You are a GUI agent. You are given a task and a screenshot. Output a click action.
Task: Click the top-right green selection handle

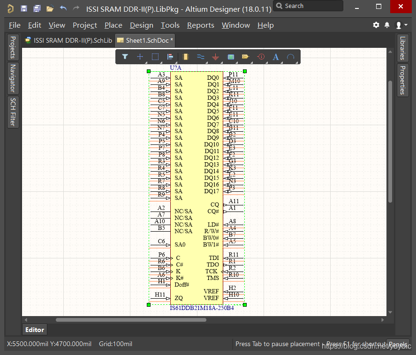[245, 71]
